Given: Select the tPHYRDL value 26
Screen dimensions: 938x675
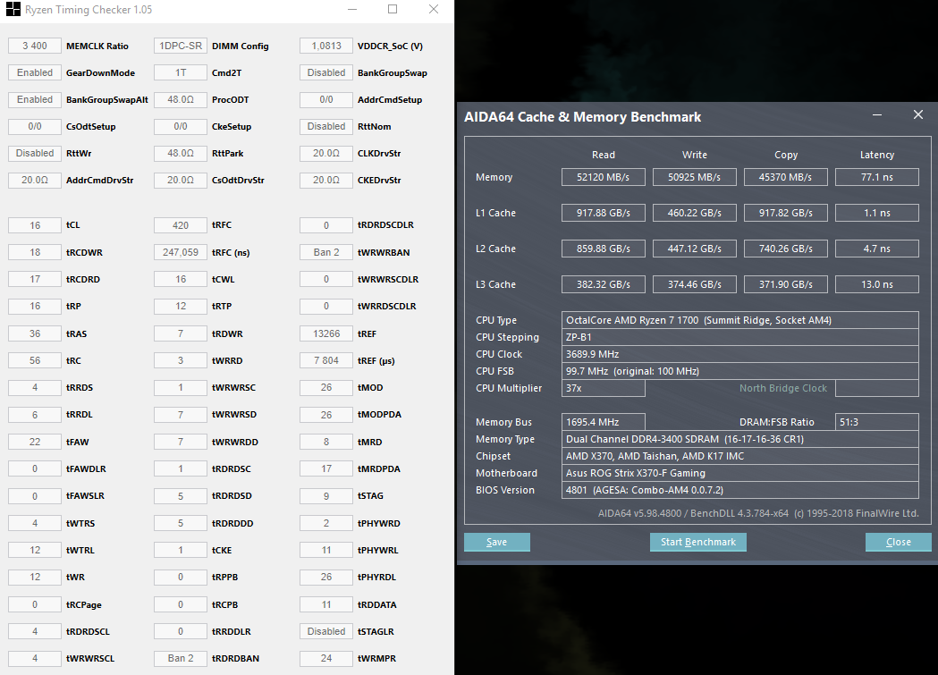Looking at the screenshot, I should (x=326, y=577).
